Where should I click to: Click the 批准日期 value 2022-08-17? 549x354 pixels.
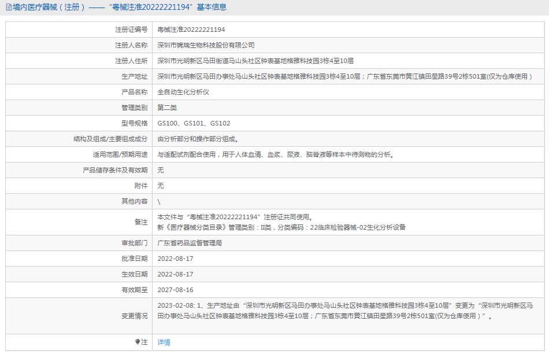(175, 259)
